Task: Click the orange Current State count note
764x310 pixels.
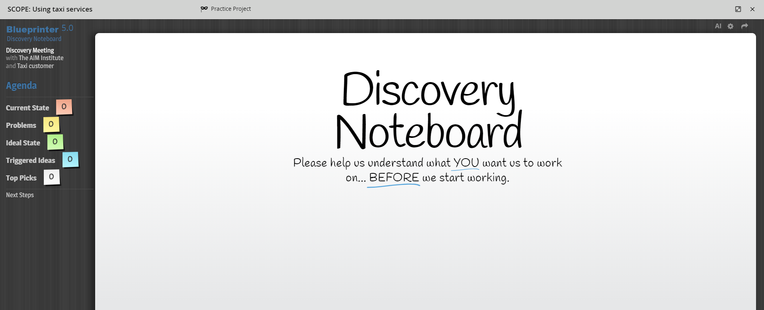Action: coord(64,107)
